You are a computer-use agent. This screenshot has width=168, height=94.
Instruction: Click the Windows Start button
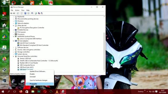click(x=3, y=92)
